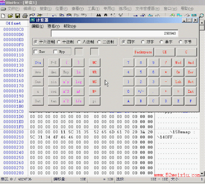The width and height of the screenshot is (205, 184).
Task: Click the CE clear entry button
Action: 165,52
